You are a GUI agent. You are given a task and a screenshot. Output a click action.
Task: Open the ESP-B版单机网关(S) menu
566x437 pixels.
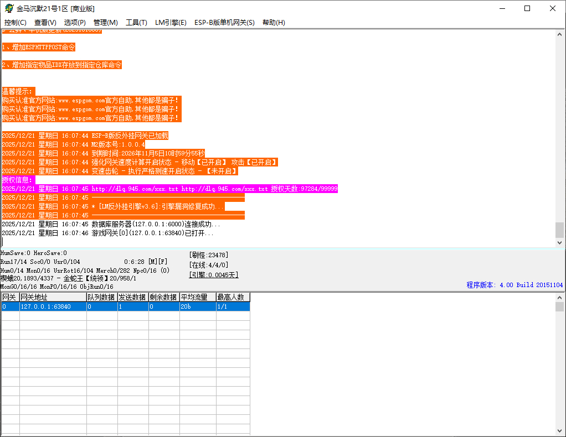click(x=224, y=23)
